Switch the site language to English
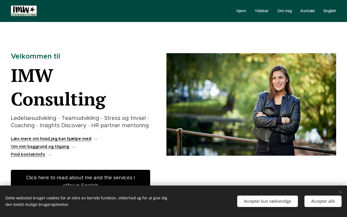The width and height of the screenshot is (347, 217). [x=330, y=11]
